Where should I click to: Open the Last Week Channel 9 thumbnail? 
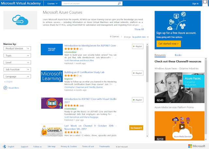point(52,131)
